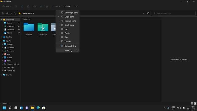Switch to Details view in menu
The width and height of the screenshot is (197, 111).
pos(68,33)
